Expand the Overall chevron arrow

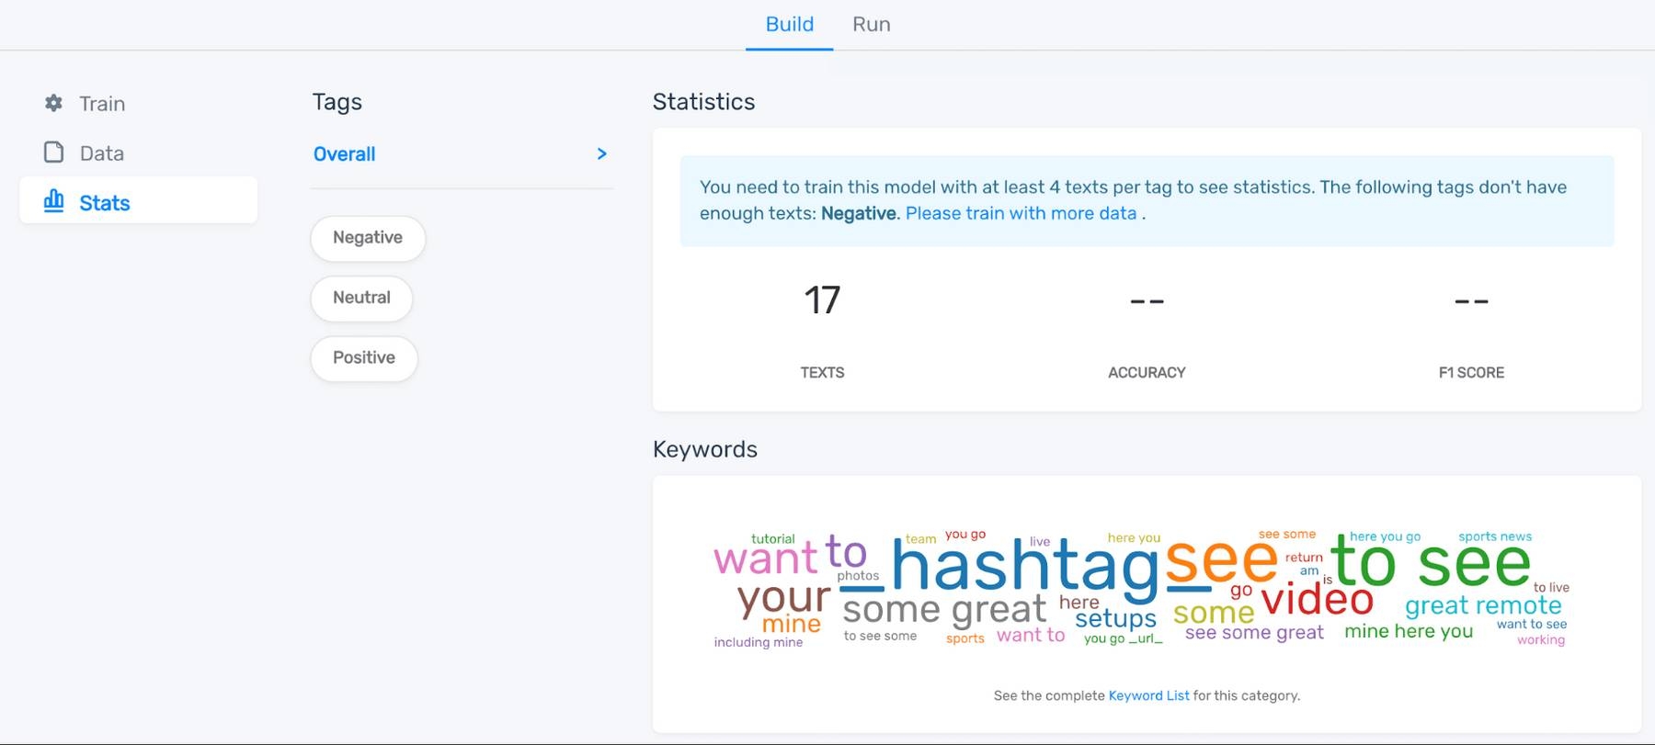pyautogui.click(x=601, y=153)
